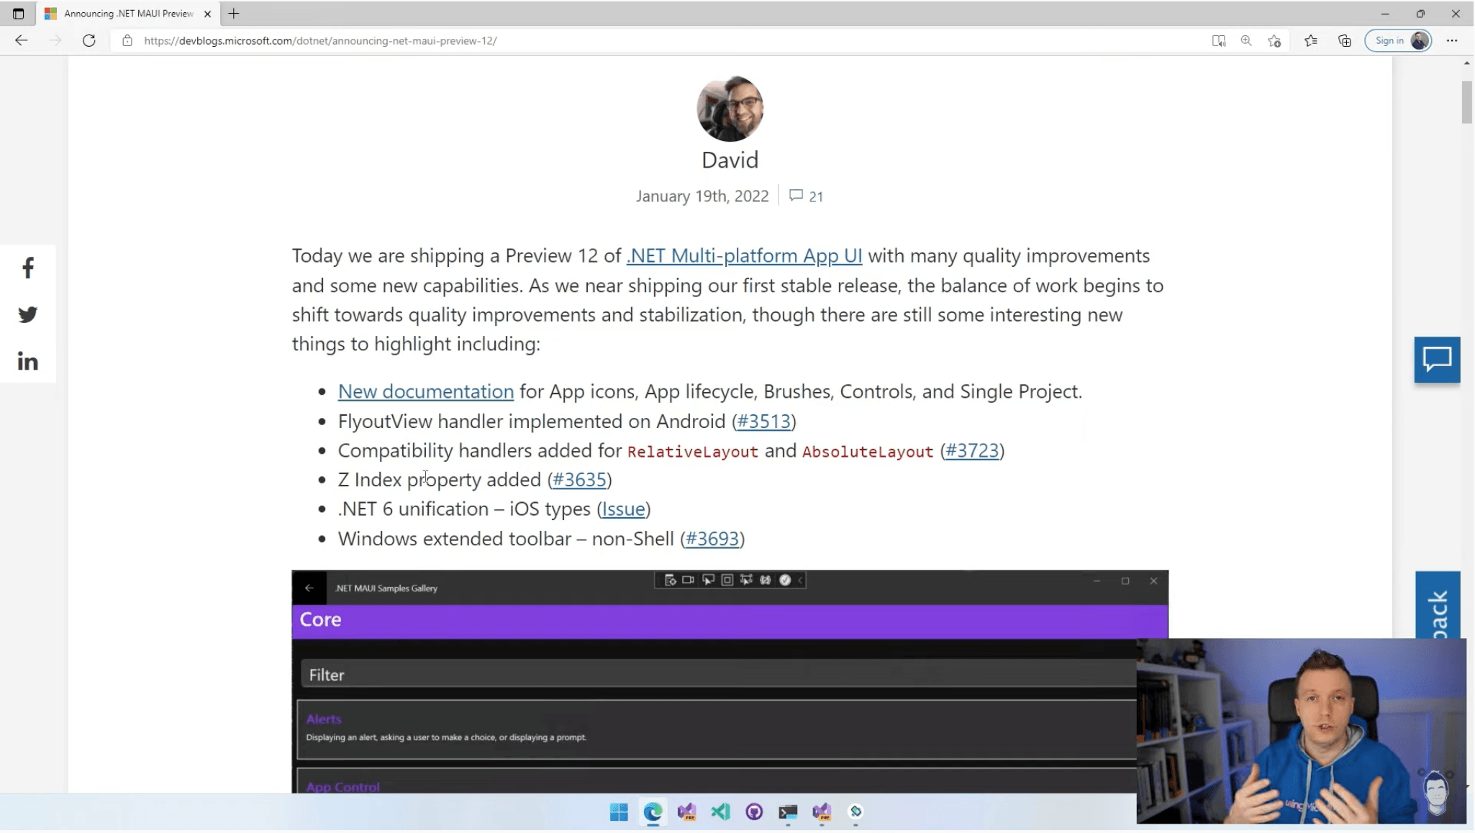The height and width of the screenshot is (833, 1475).
Task: Close the Announcing .NET MAUI Preview tab
Action: coord(207,14)
